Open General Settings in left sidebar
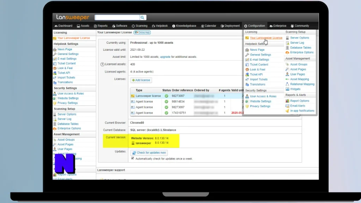 click(68, 54)
